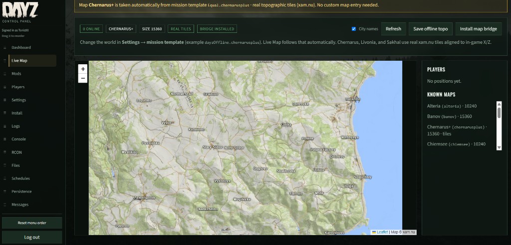
Task: Click the KNOWN MAPS heading
Action: pyautogui.click(x=441, y=95)
